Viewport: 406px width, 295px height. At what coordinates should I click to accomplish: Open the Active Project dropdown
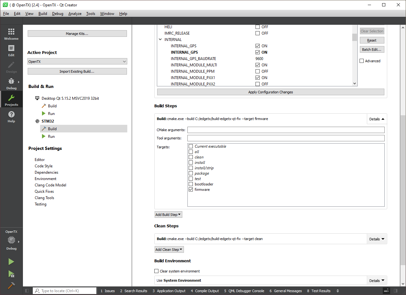(77, 62)
